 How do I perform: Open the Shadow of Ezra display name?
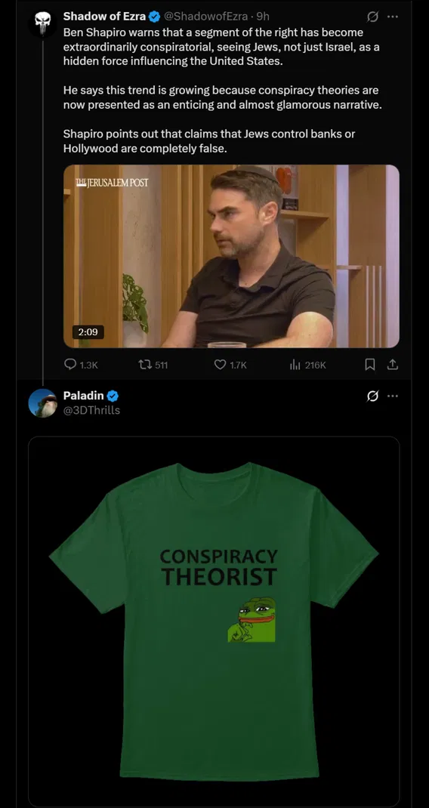105,17
